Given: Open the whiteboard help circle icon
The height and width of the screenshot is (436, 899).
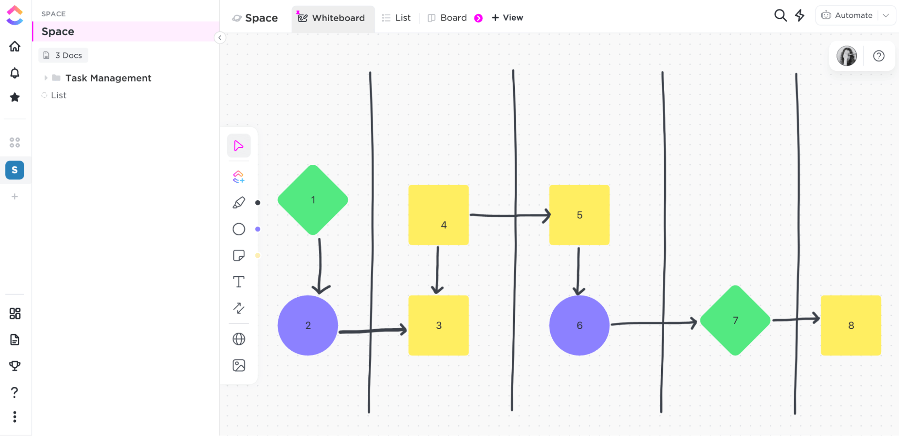Looking at the screenshot, I should click(879, 56).
